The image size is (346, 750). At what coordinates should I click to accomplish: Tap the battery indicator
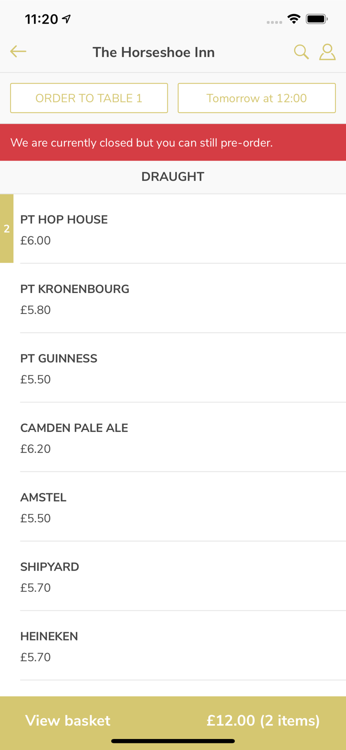pos(317,18)
